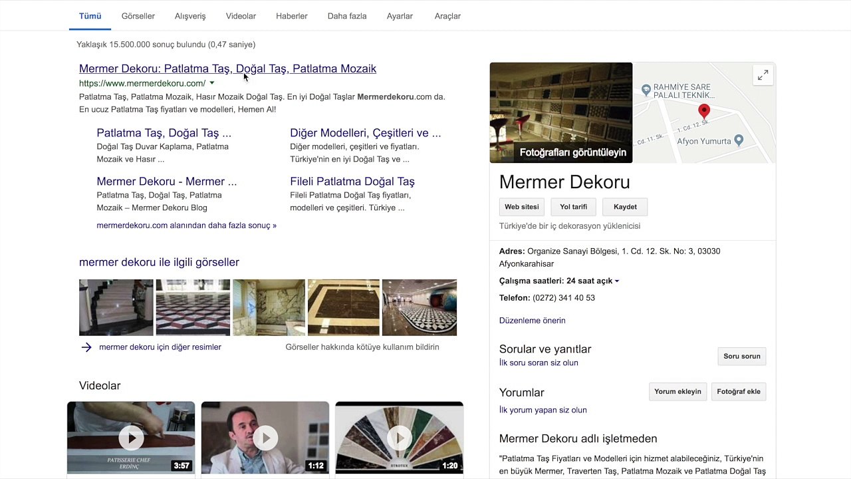Click the Web sitesi button
The height and width of the screenshot is (479, 851).
point(522,207)
